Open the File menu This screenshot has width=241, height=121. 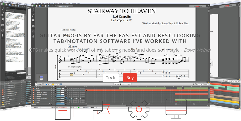tap(32, 3)
